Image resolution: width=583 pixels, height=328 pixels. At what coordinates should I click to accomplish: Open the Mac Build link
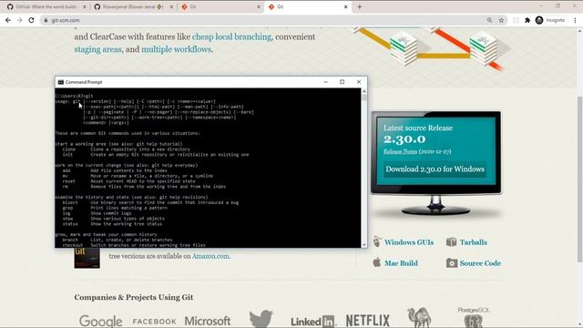401,263
